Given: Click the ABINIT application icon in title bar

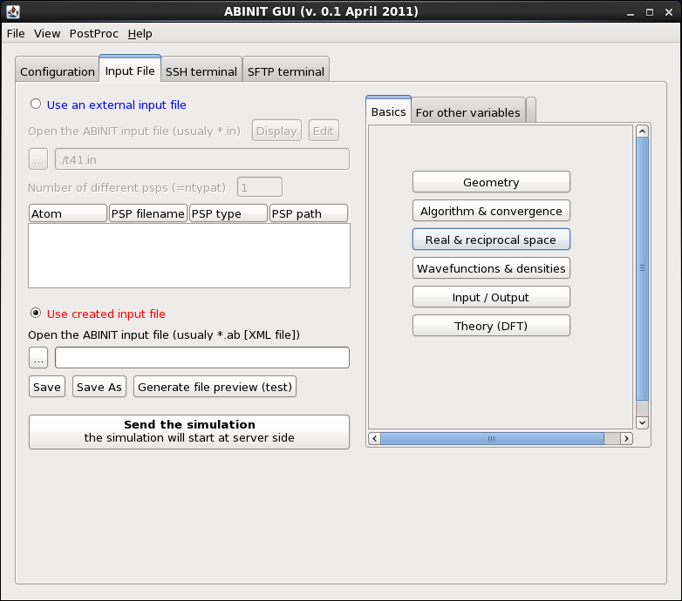Looking at the screenshot, I should point(12,11).
